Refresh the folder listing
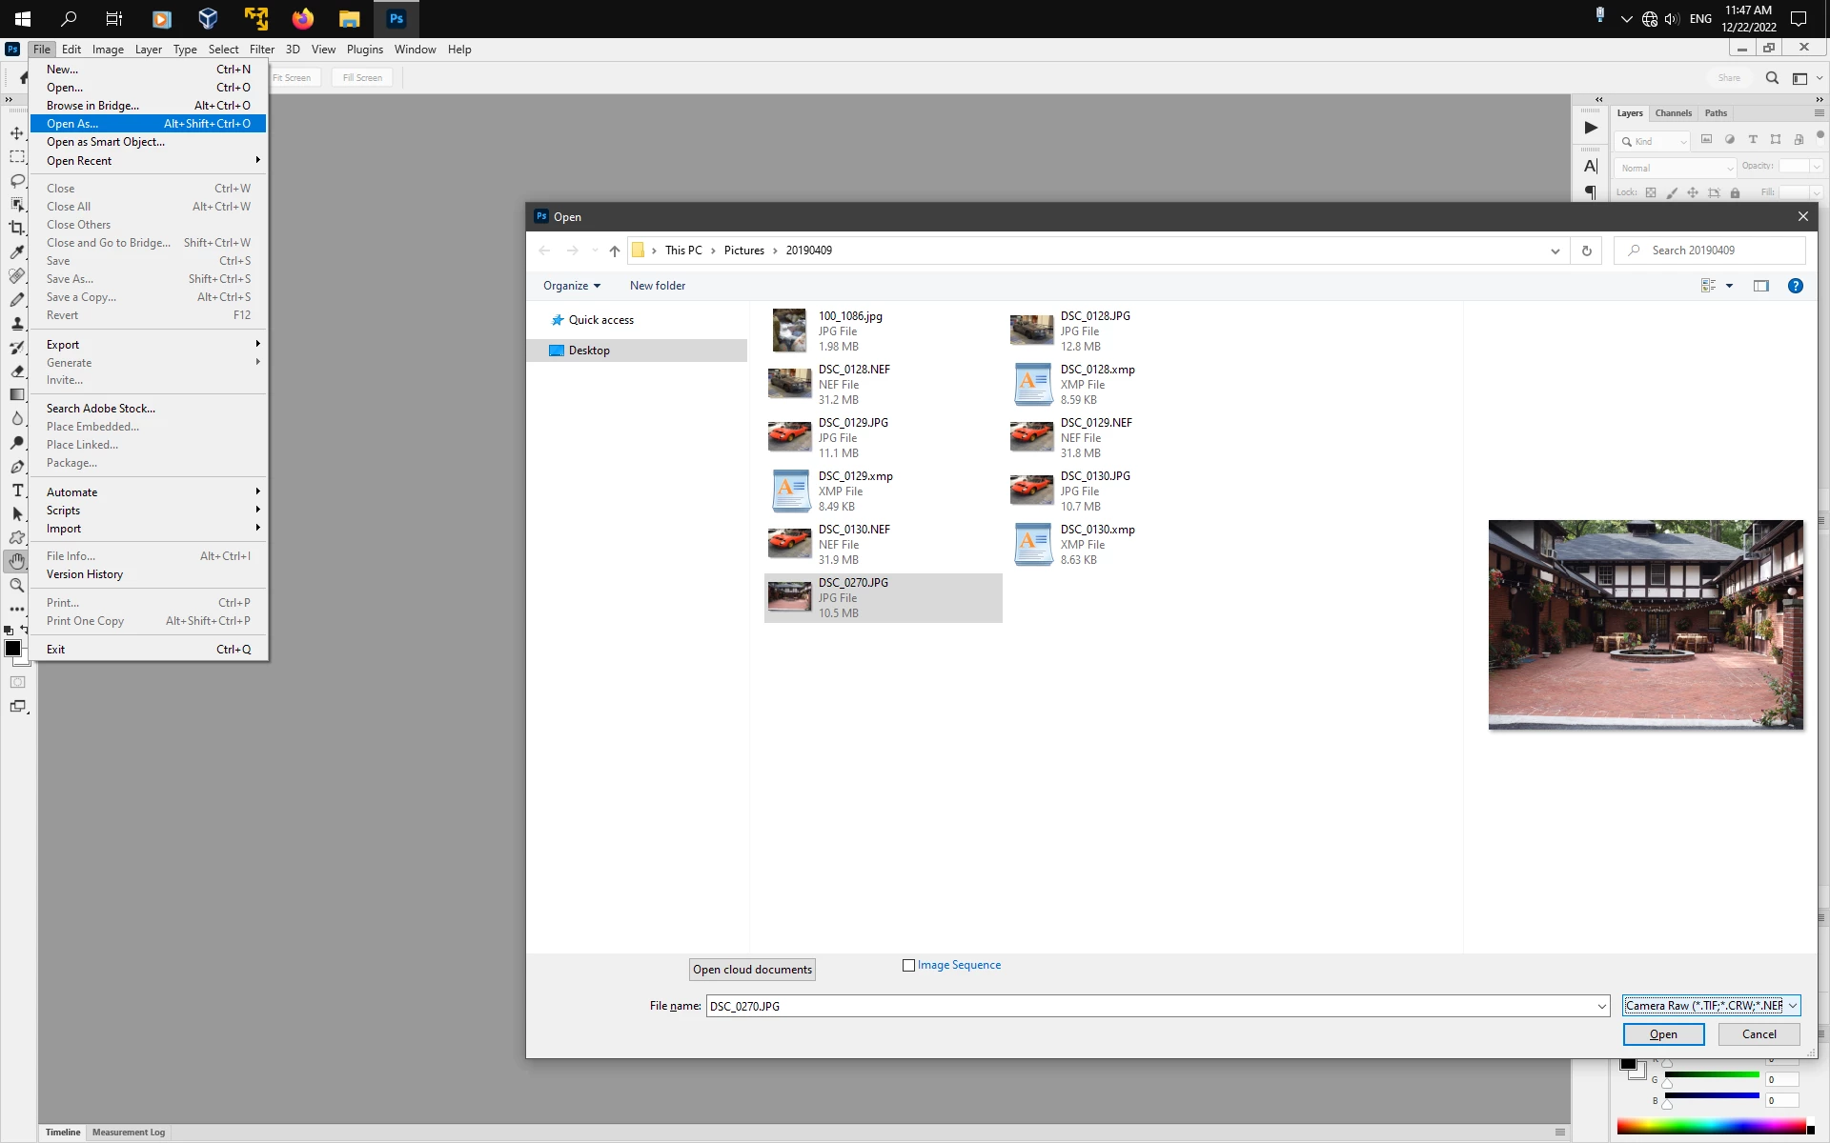1830x1143 pixels. click(1586, 251)
